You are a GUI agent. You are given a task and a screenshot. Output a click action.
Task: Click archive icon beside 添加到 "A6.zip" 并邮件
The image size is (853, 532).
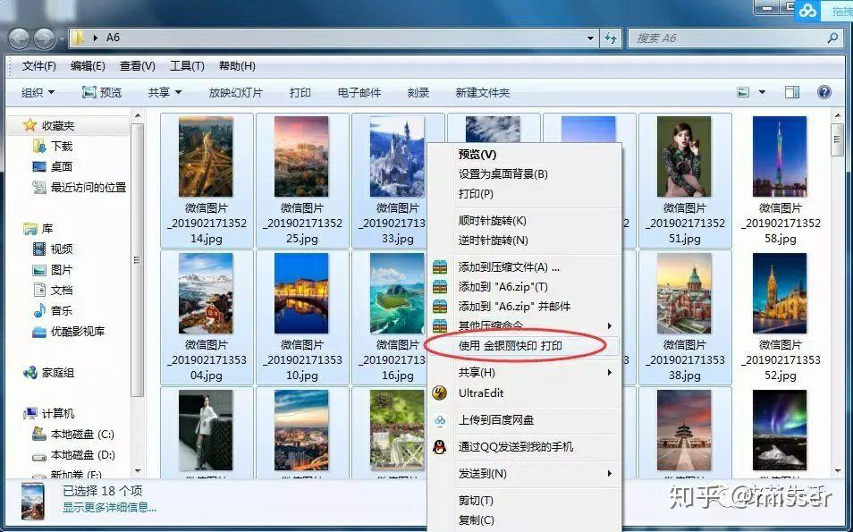(440, 307)
